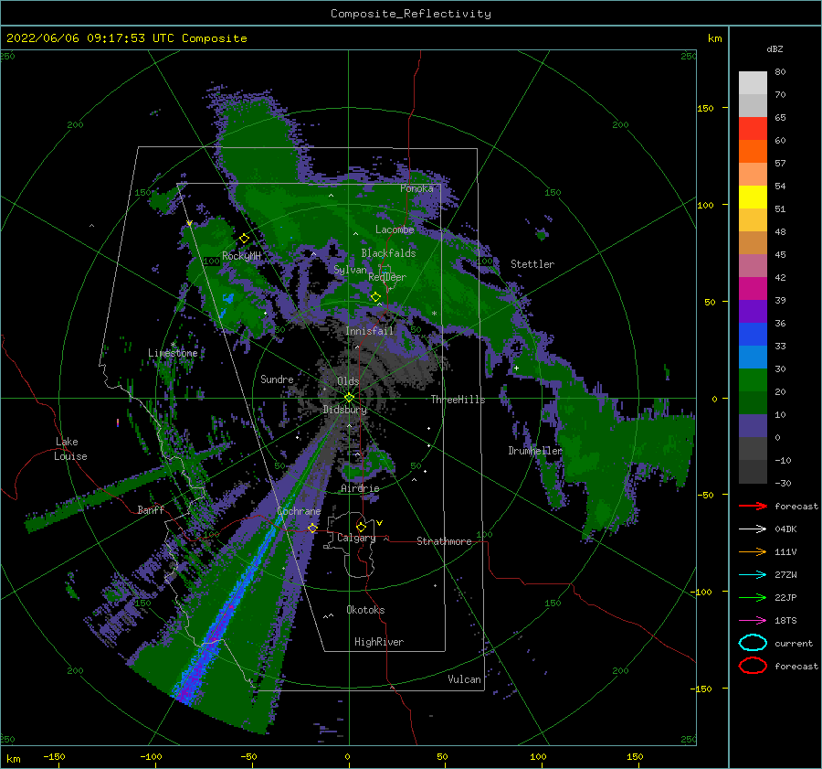Click the light gray 80-70 dBZ swatch
This screenshot has height=769, width=822.
pyautogui.click(x=753, y=83)
